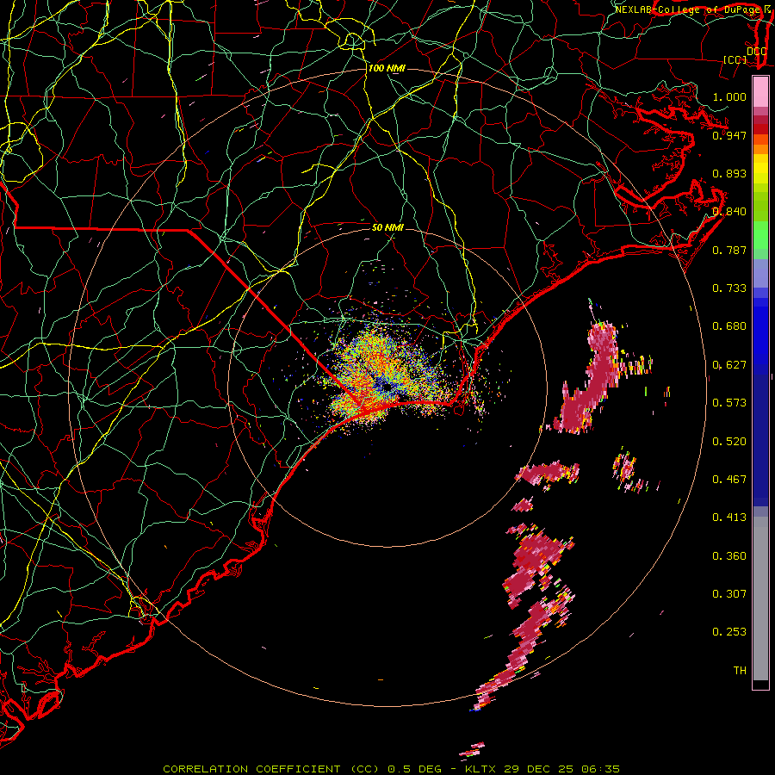
Task: Click the large crimson echo band northeast offshore
Action: [x=589, y=380]
